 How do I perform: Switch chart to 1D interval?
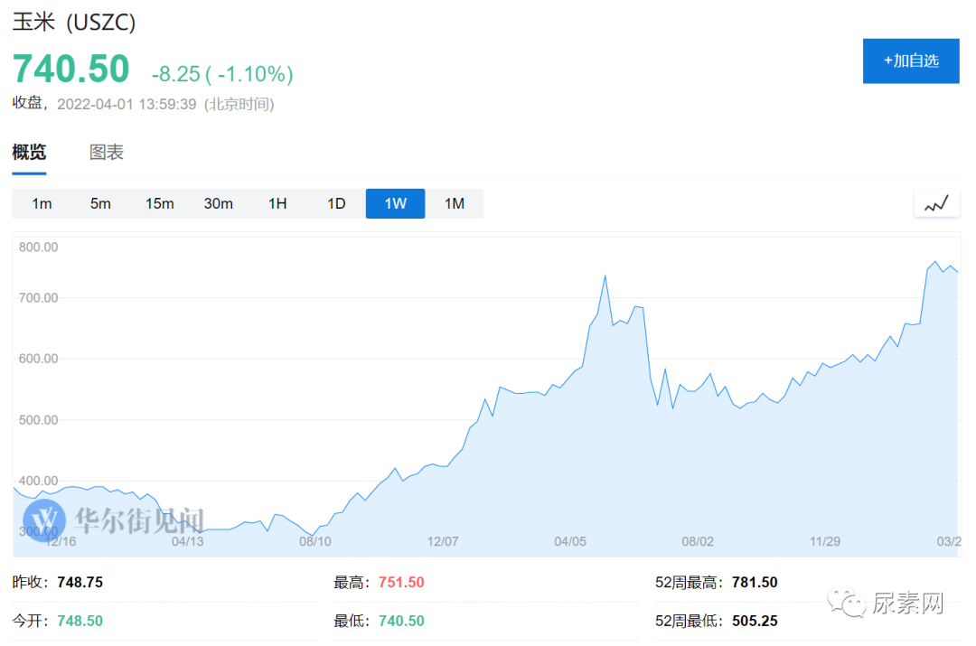pyautogui.click(x=336, y=203)
